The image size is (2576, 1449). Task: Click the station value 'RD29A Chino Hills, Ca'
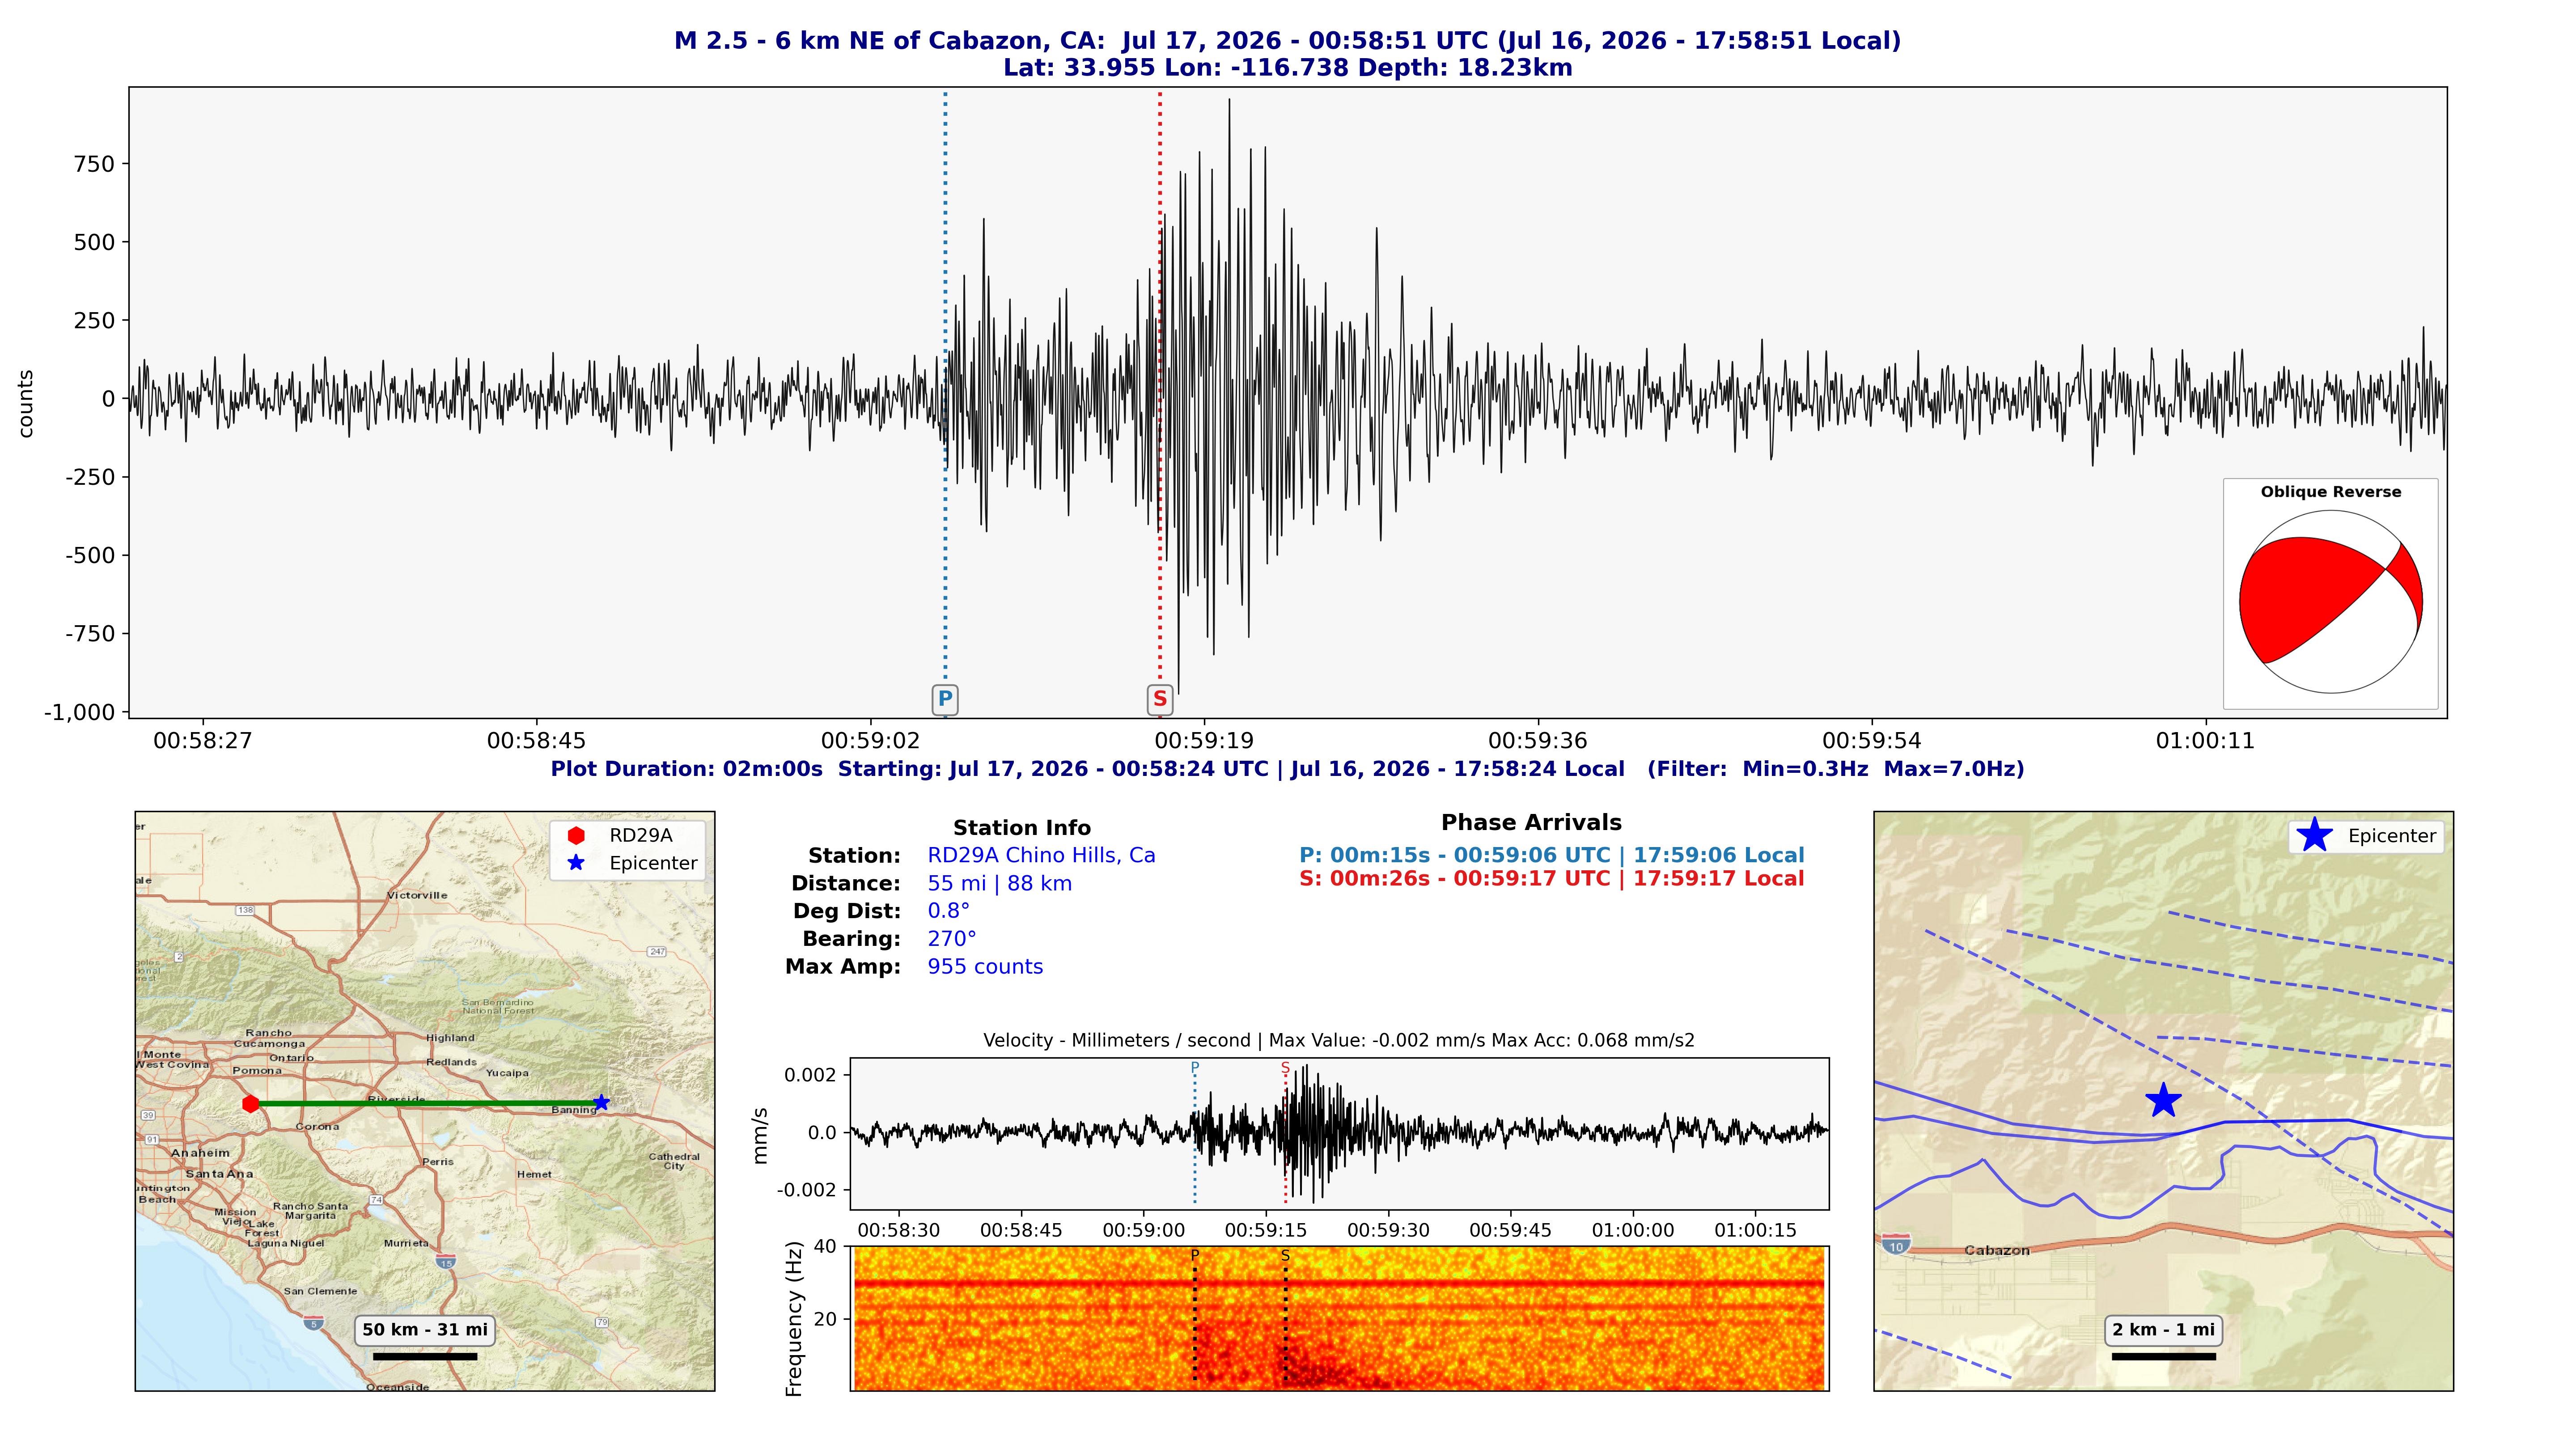[1041, 855]
